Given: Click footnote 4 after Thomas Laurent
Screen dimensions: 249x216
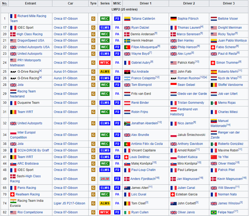Looking at the screenshot, I should (x=202, y=26).
